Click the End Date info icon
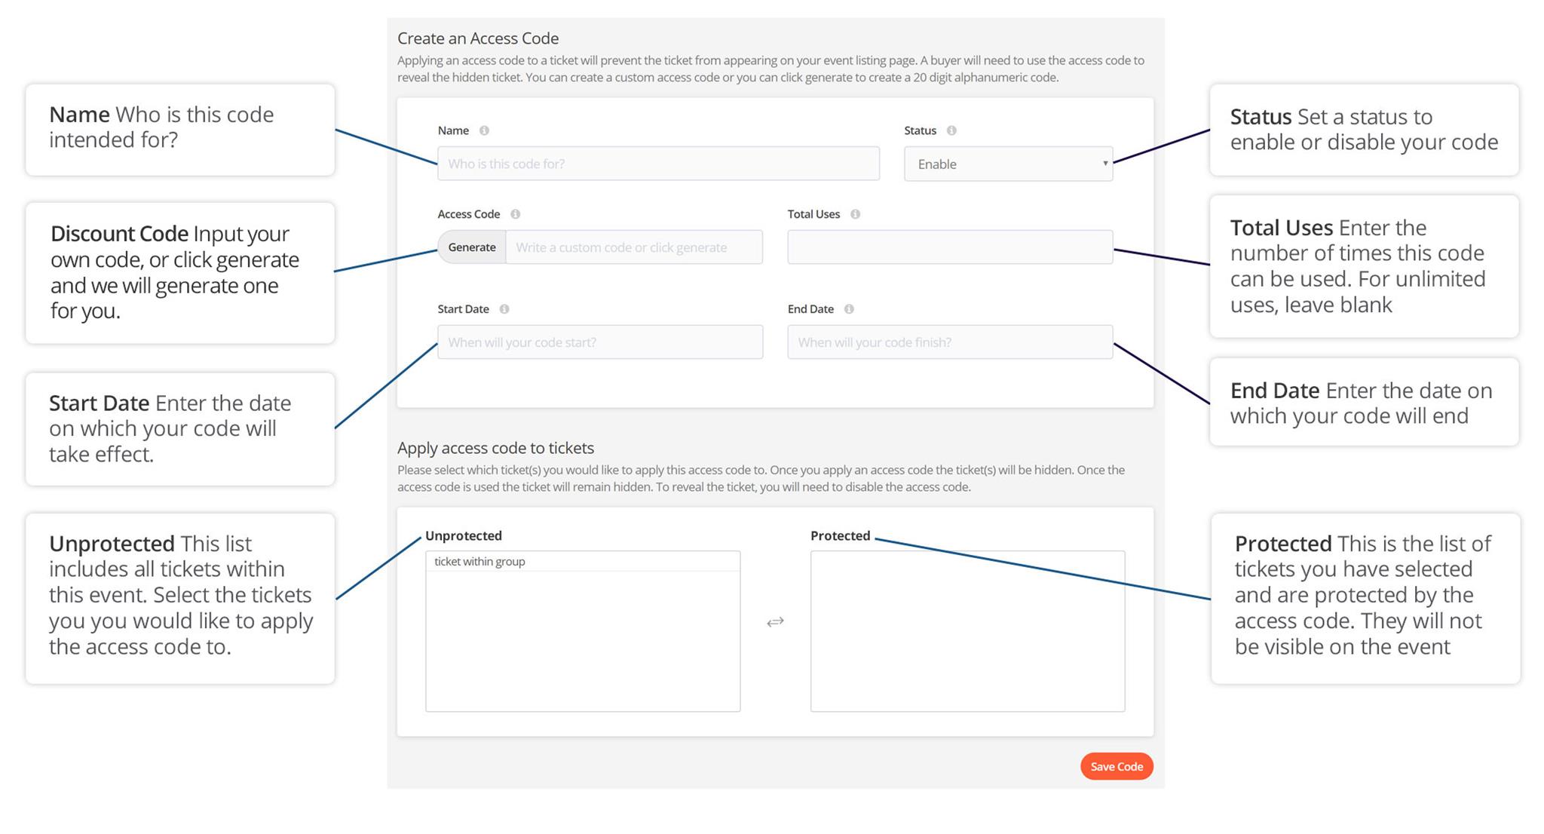Screen dimensions: 1544x834 (849, 309)
